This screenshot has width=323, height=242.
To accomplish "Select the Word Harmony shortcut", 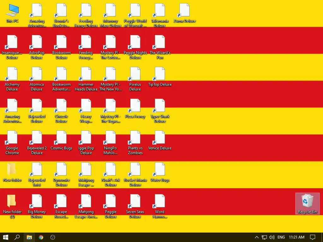I will pyautogui.click(x=160, y=206).
